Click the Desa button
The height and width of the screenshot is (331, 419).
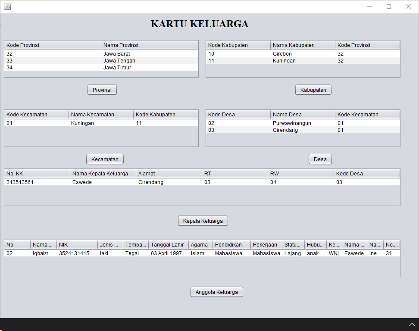320,159
